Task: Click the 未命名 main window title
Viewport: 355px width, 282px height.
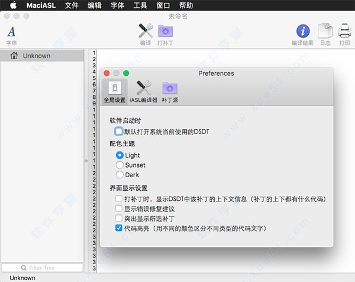Action: tap(178, 17)
